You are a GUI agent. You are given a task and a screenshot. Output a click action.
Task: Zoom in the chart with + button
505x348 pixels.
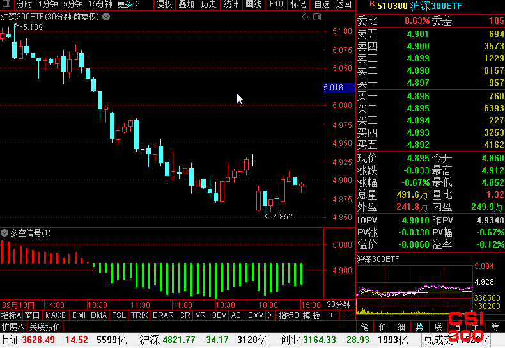[x=331, y=315]
